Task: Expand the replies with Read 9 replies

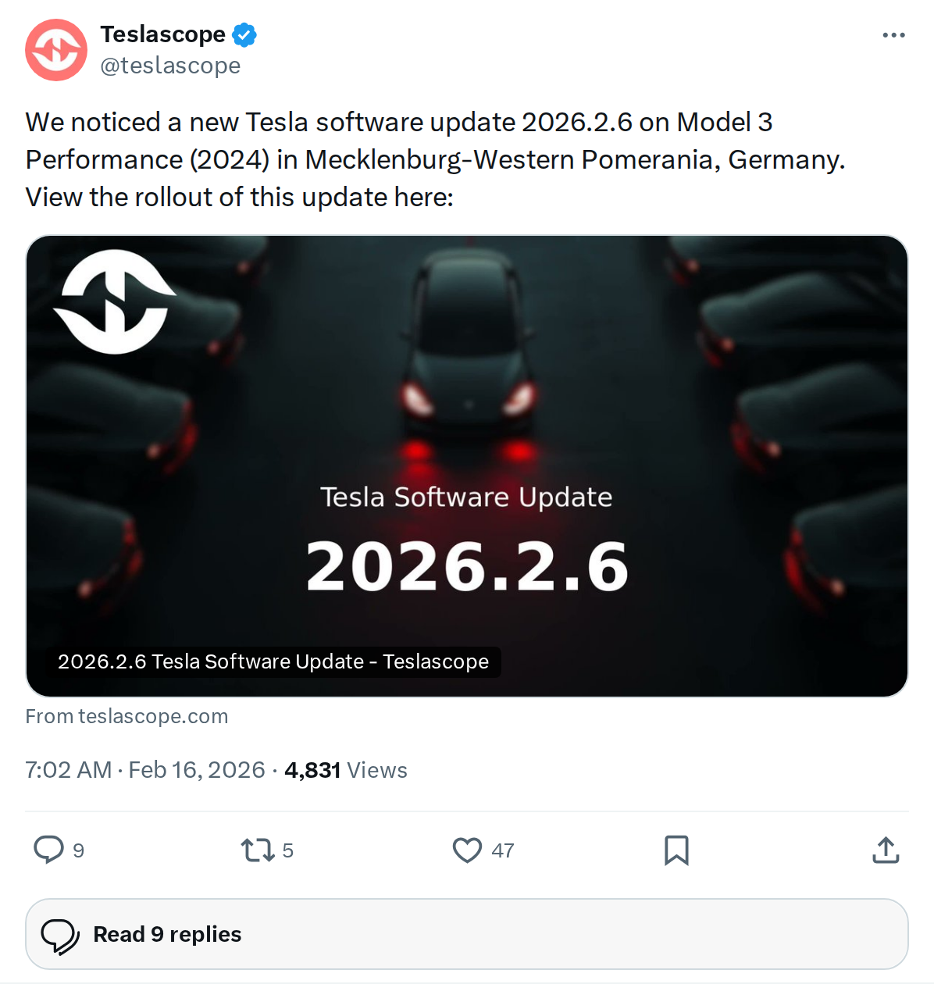Action: tap(166, 934)
